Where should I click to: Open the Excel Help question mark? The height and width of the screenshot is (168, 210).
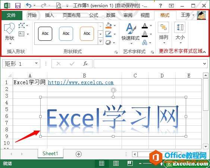coord(160,6)
